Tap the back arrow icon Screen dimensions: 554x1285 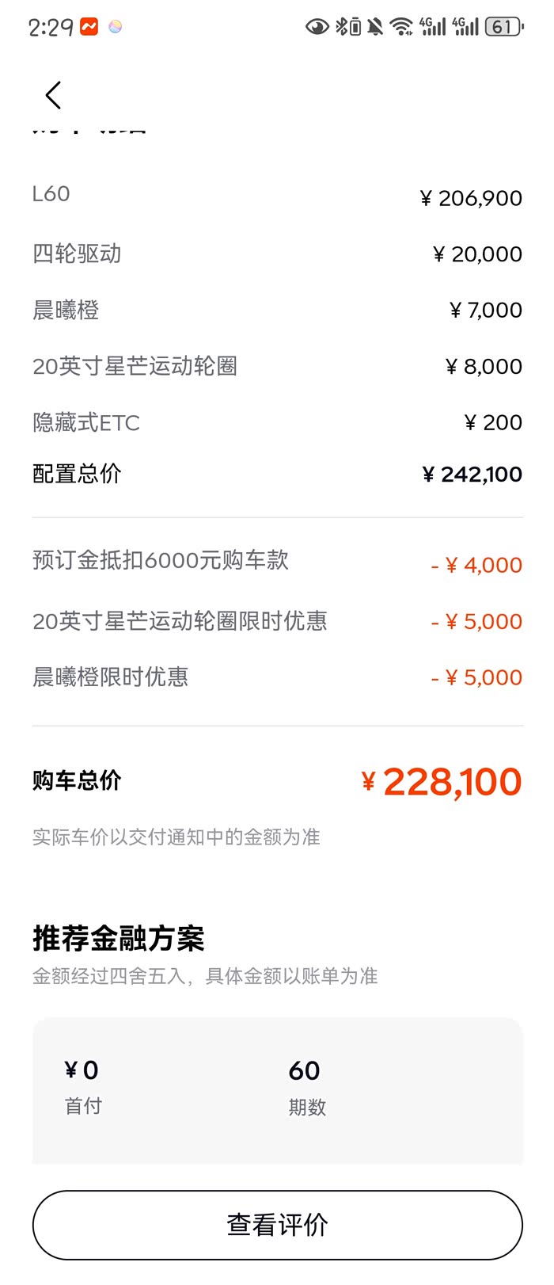pos(53,96)
